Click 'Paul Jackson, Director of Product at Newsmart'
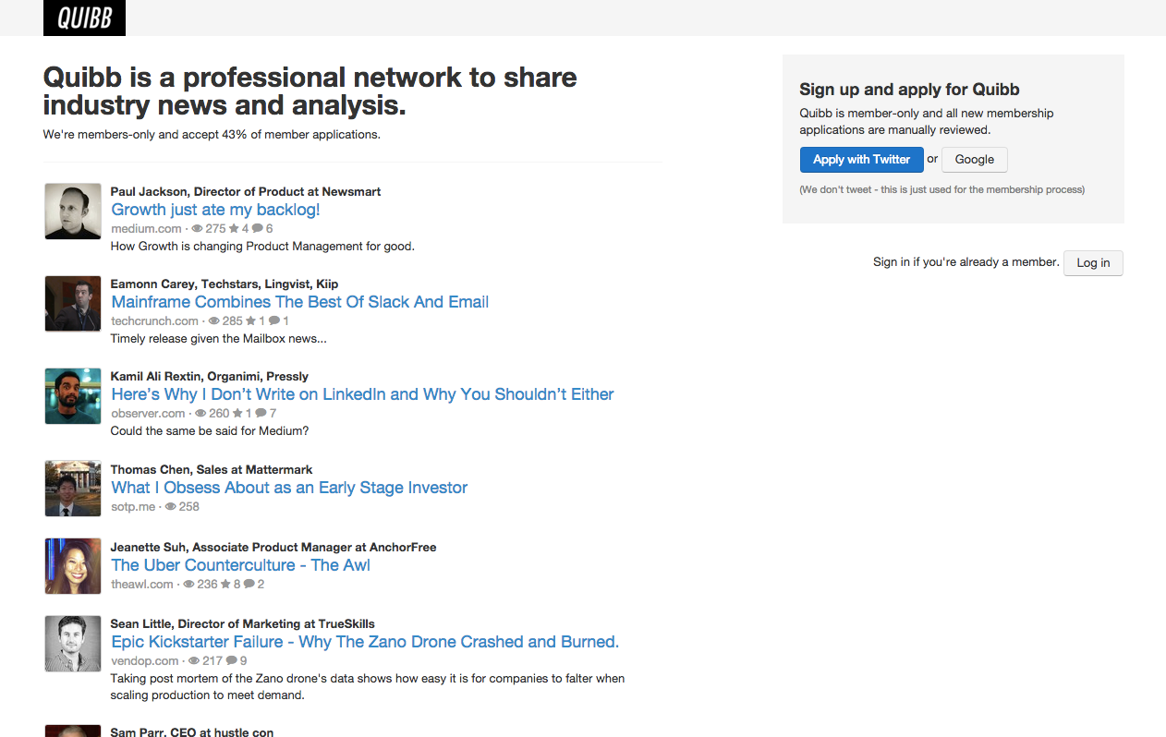The image size is (1166, 737). coord(246,191)
